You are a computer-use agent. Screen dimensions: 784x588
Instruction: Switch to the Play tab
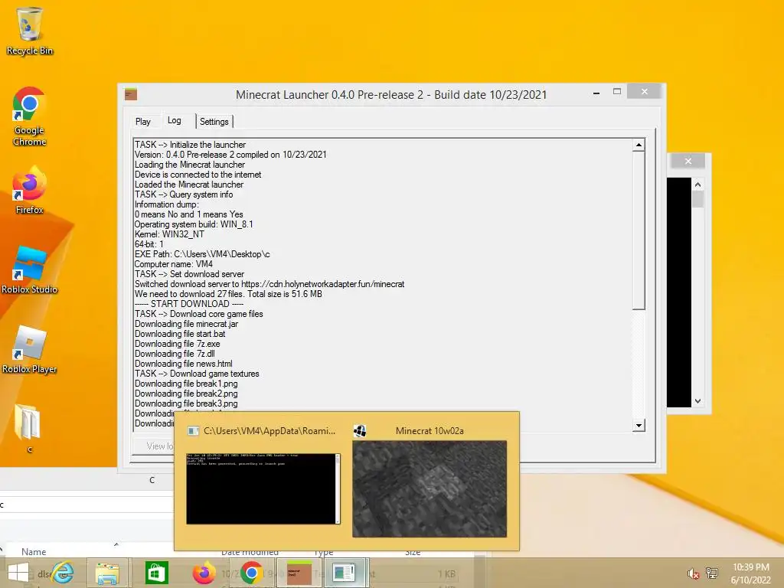142,122
